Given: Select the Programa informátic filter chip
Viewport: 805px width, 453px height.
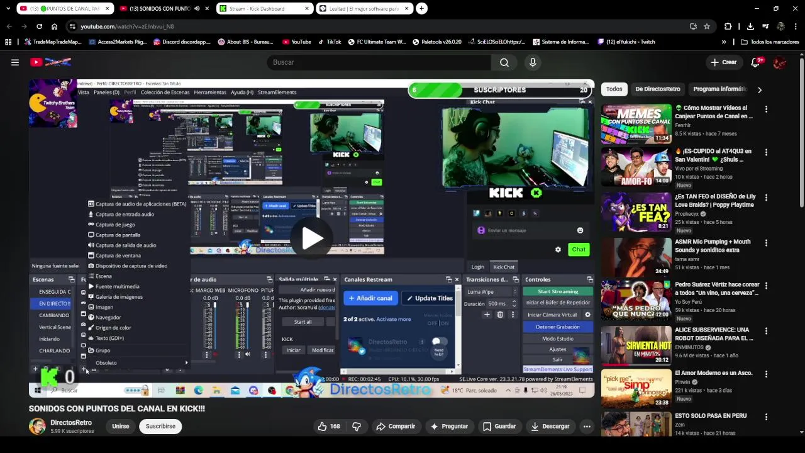Looking at the screenshot, I should 719,89.
